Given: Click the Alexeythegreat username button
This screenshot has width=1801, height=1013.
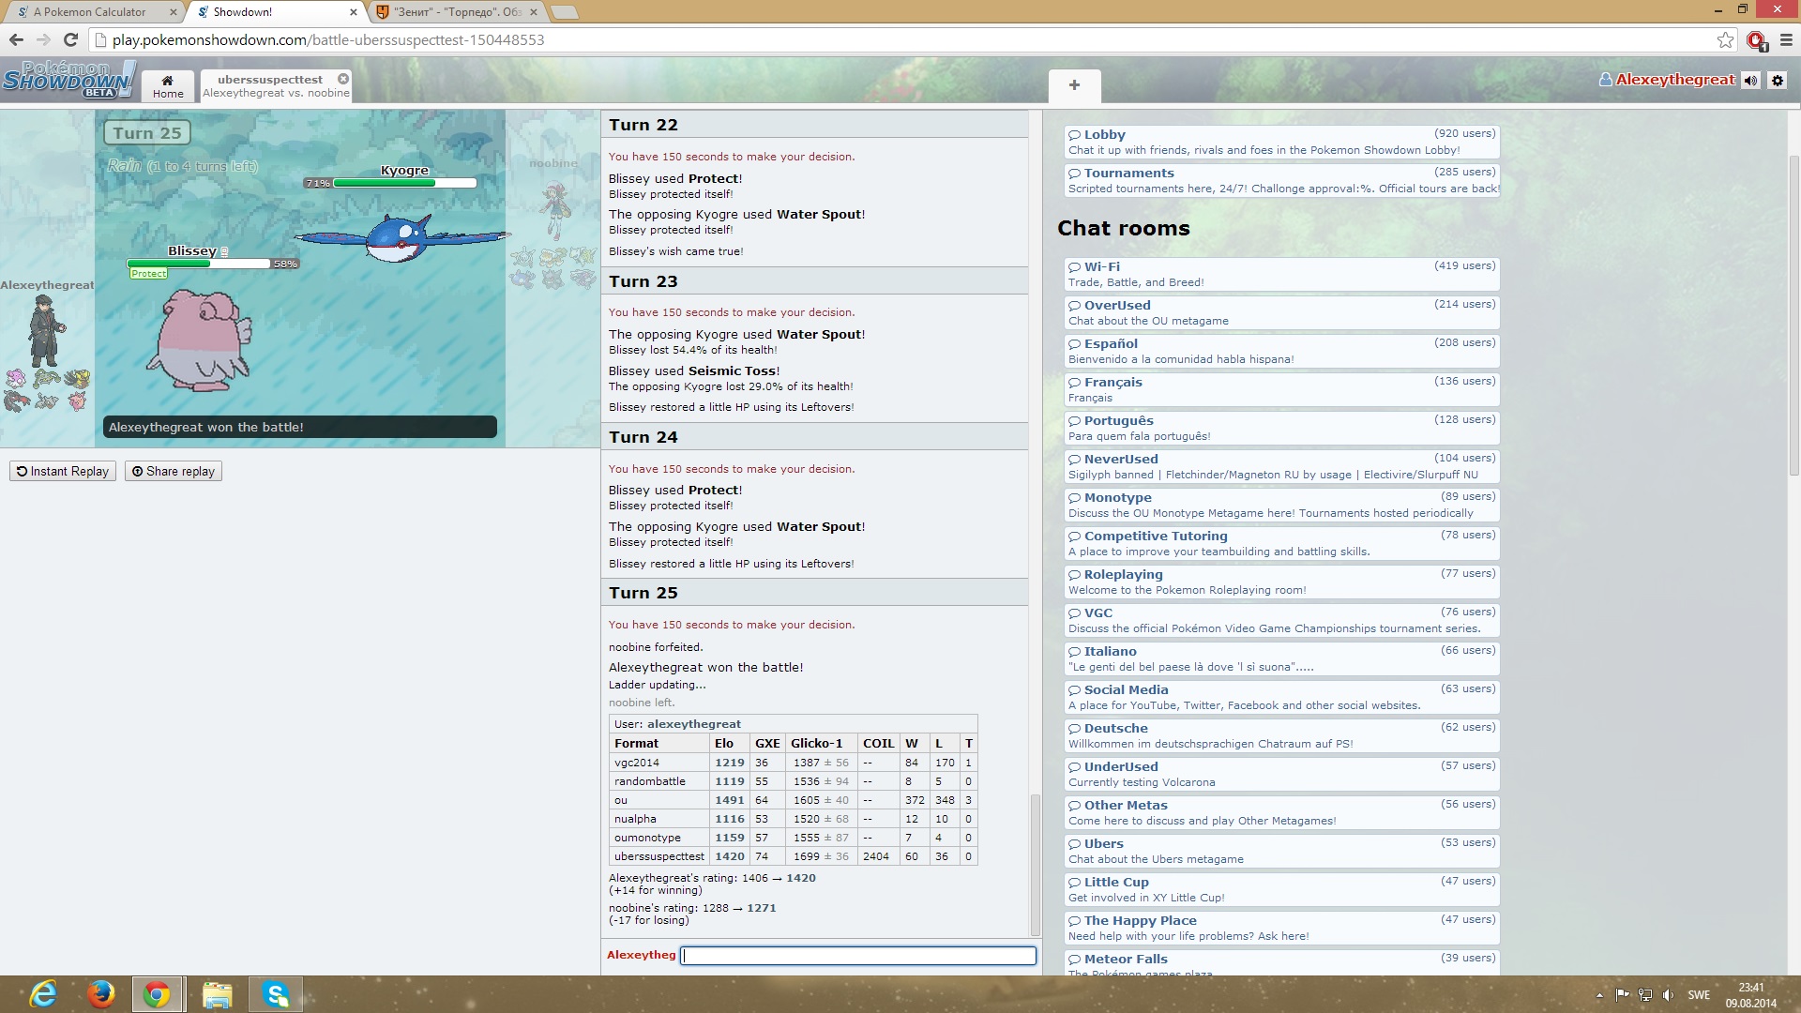Looking at the screenshot, I should point(1667,80).
